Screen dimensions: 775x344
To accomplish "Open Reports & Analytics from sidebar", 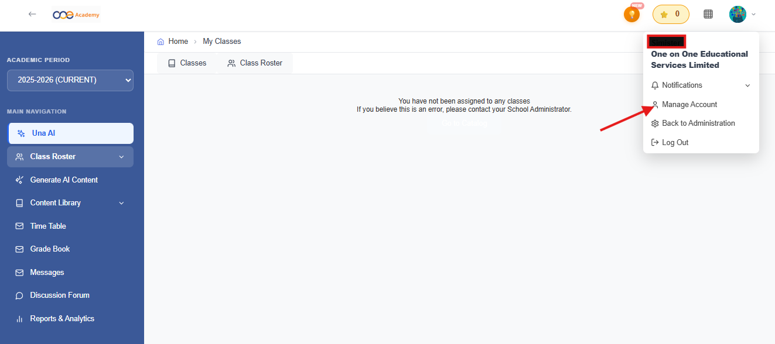I will coord(62,319).
